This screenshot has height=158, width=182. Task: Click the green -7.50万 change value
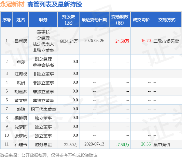[123, 145]
